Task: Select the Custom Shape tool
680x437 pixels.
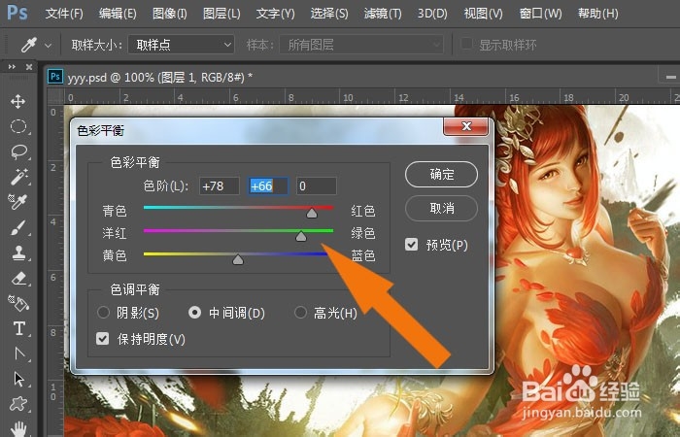Action: pos(18,404)
